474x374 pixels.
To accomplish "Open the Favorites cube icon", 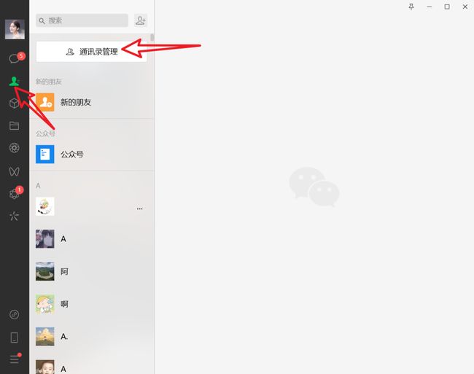I will [14, 104].
